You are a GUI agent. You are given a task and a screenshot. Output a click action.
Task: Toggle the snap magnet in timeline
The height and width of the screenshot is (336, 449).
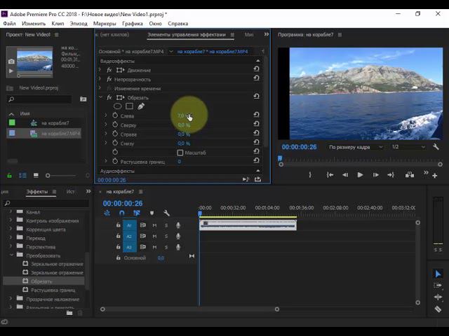click(x=122, y=213)
